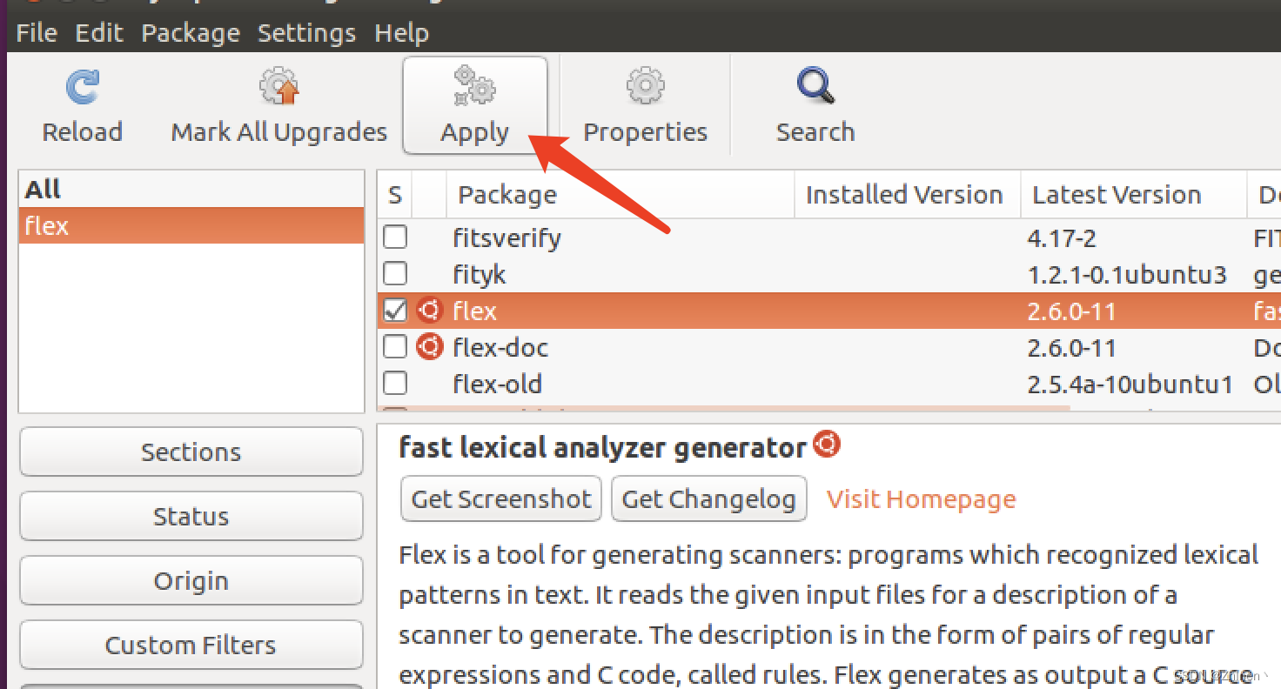Sort by the S status column header

coord(395,195)
